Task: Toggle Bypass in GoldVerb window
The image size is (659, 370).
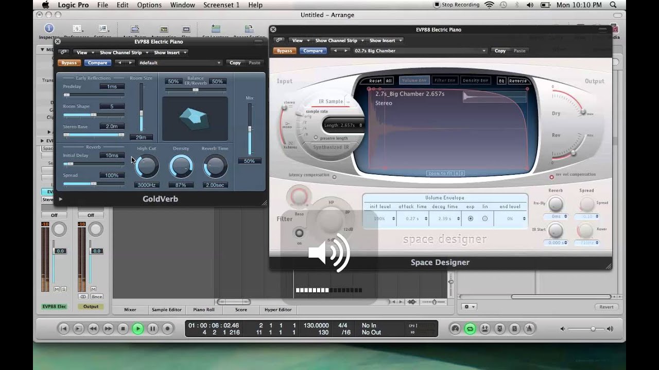Action: 69,63
